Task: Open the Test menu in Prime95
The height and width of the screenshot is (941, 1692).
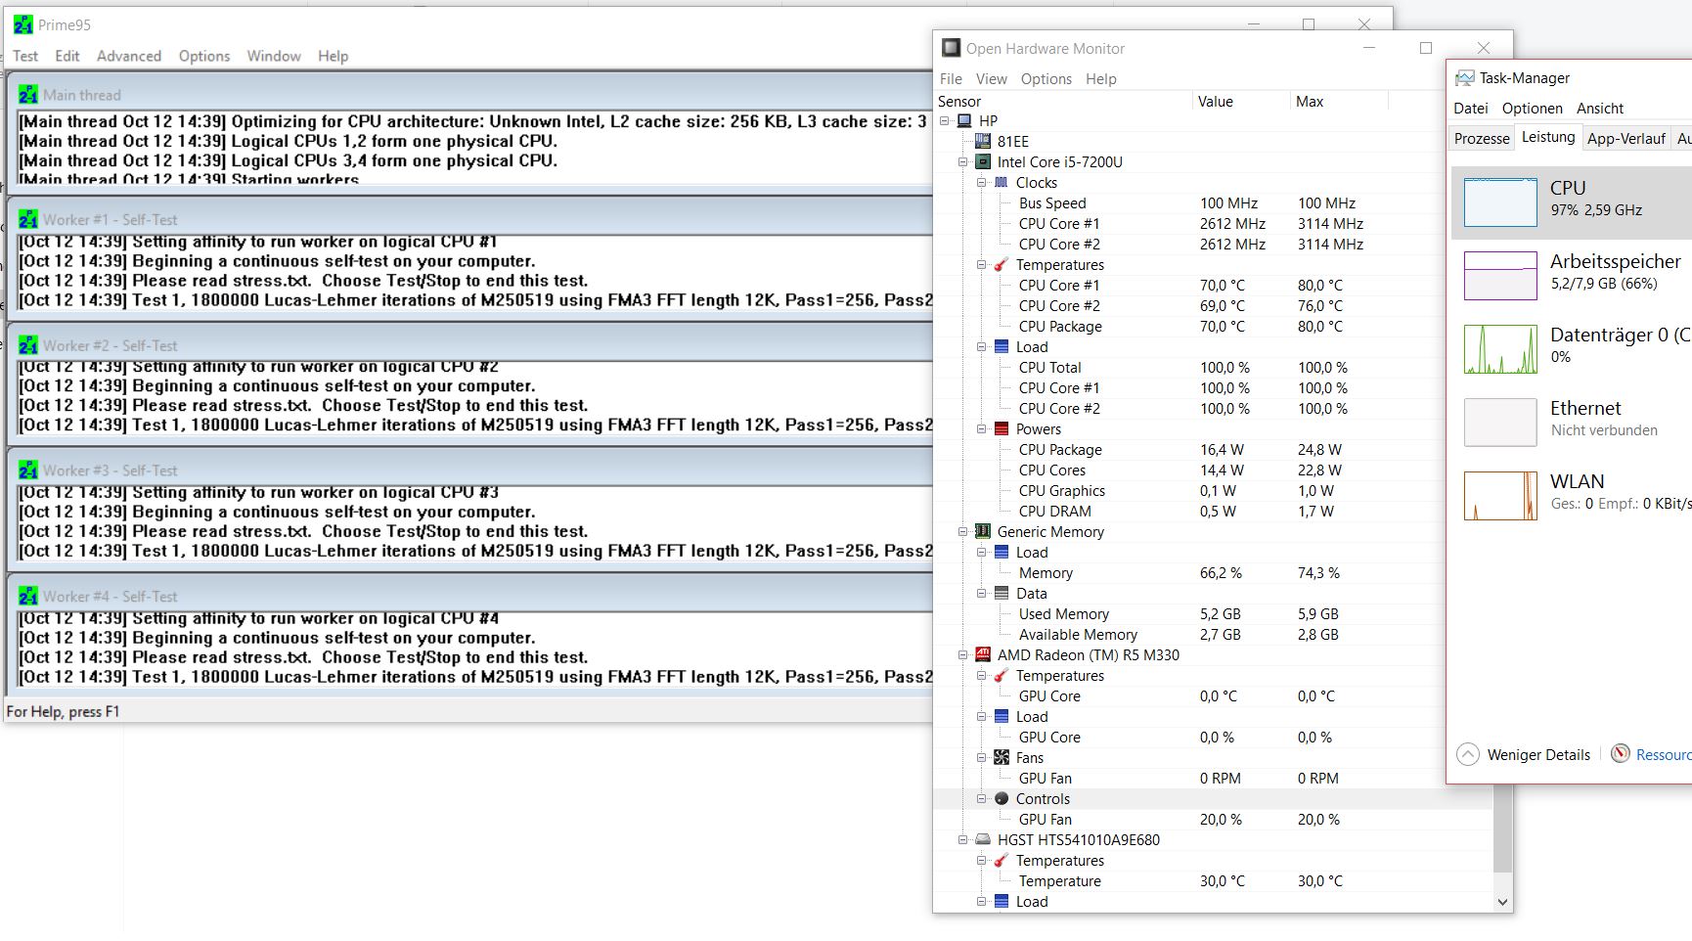Action: point(25,57)
